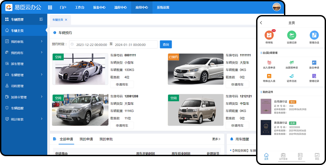326x165 pixels.
Task: Click 申请用车 for plate 12081208
Action: (x=122, y=126)
